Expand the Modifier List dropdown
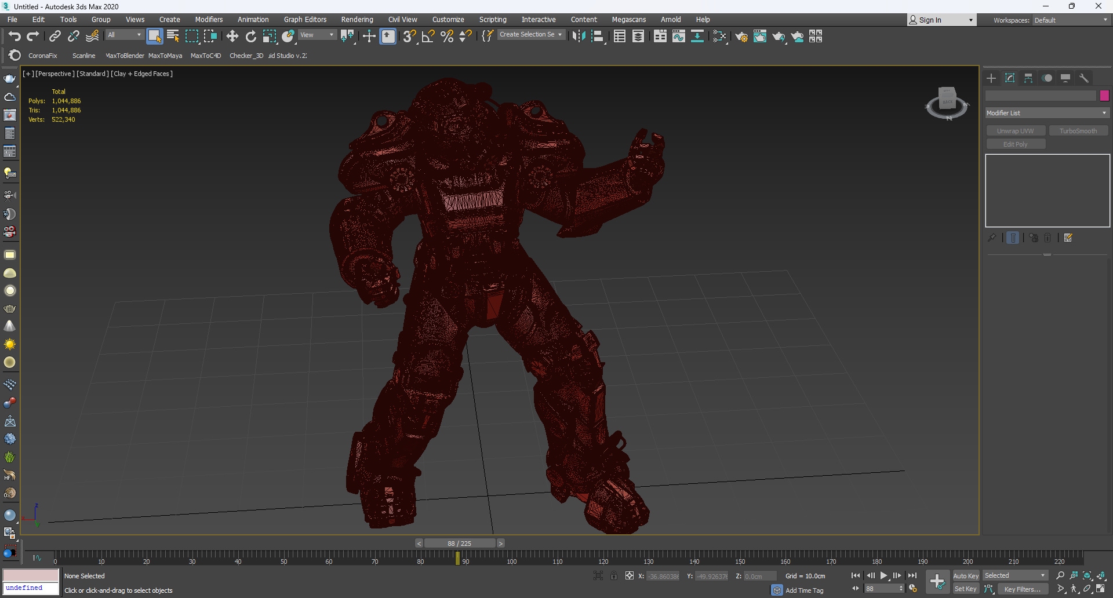Screen dimensions: 1113x598 1047,113
